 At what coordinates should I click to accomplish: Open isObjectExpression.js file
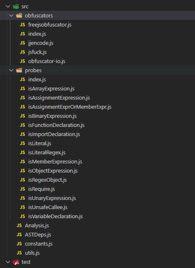point(53,171)
